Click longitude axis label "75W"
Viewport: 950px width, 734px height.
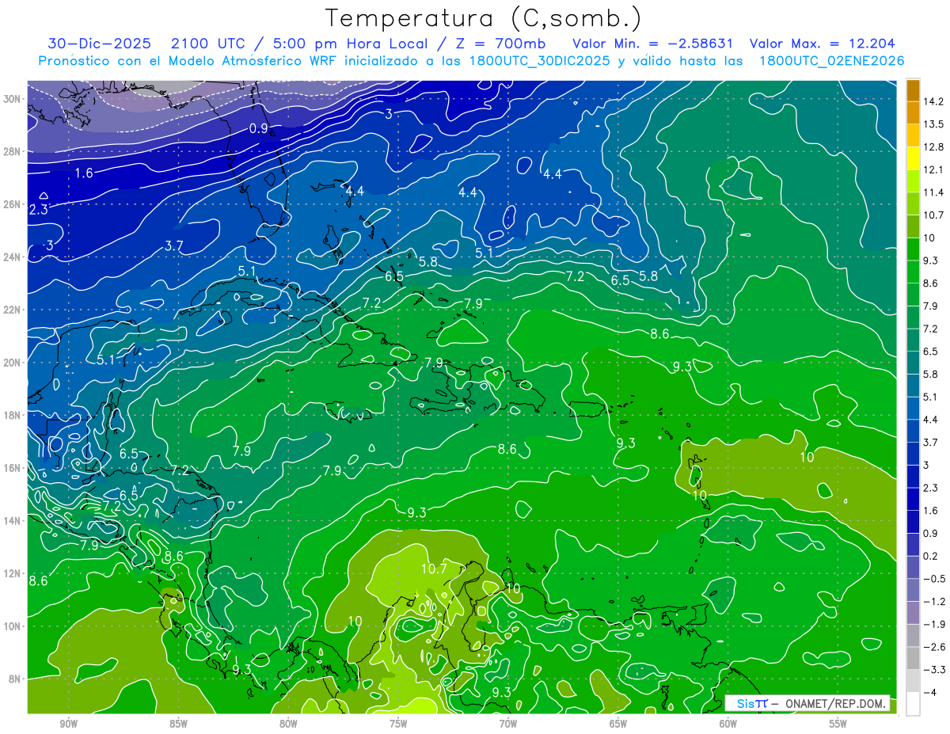(398, 724)
